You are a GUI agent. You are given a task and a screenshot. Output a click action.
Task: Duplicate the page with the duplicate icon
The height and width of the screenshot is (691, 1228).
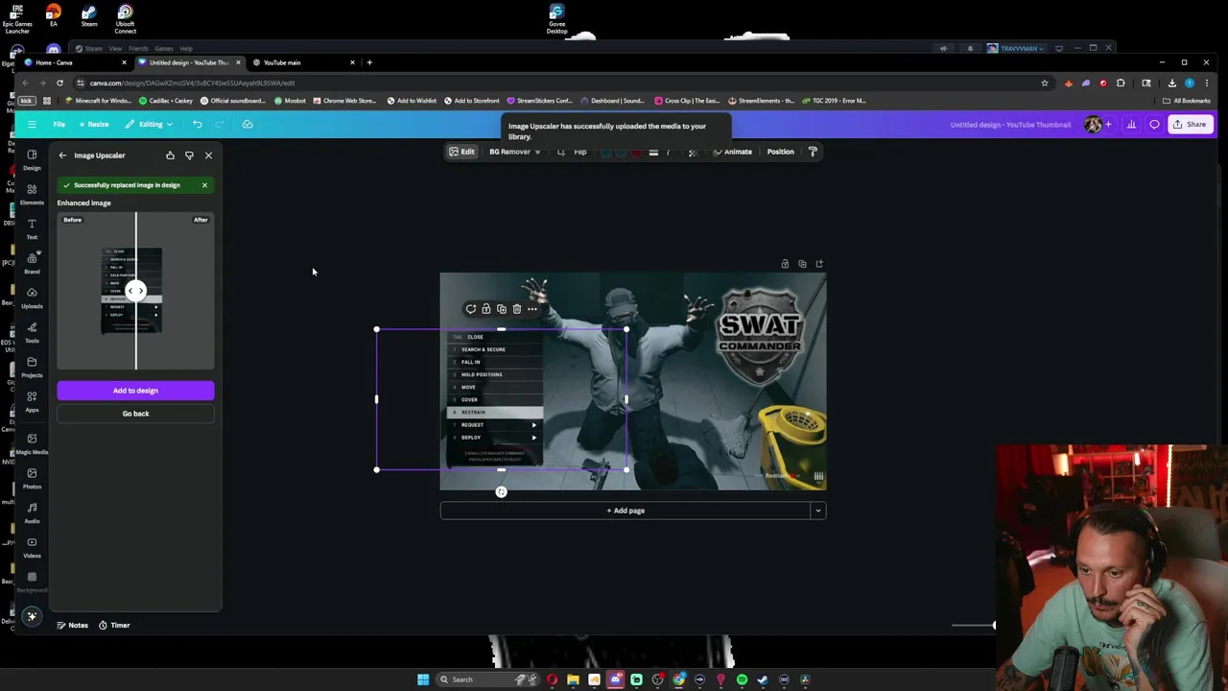[x=802, y=264]
